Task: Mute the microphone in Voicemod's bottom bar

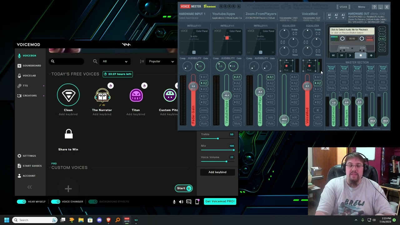Action: coord(174,202)
